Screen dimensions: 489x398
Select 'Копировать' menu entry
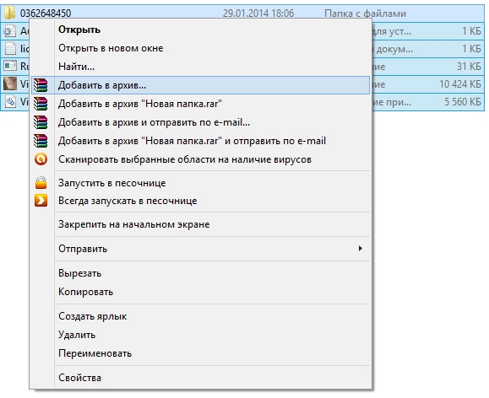(86, 292)
